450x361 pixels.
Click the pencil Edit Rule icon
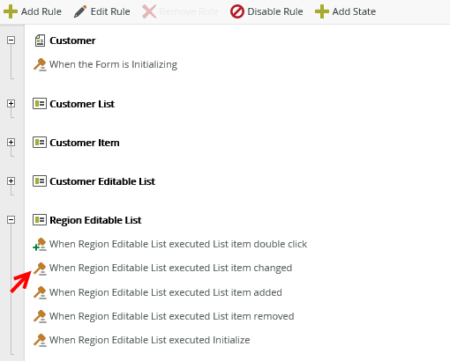point(80,11)
